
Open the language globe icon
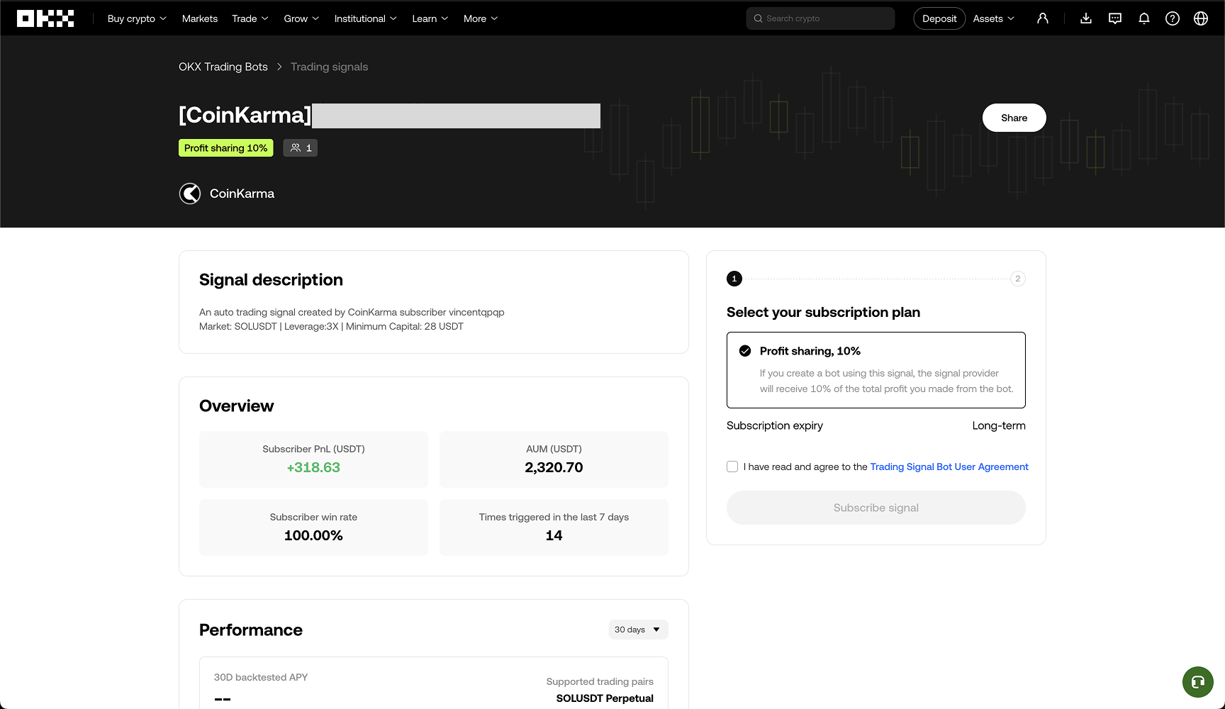[1200, 18]
